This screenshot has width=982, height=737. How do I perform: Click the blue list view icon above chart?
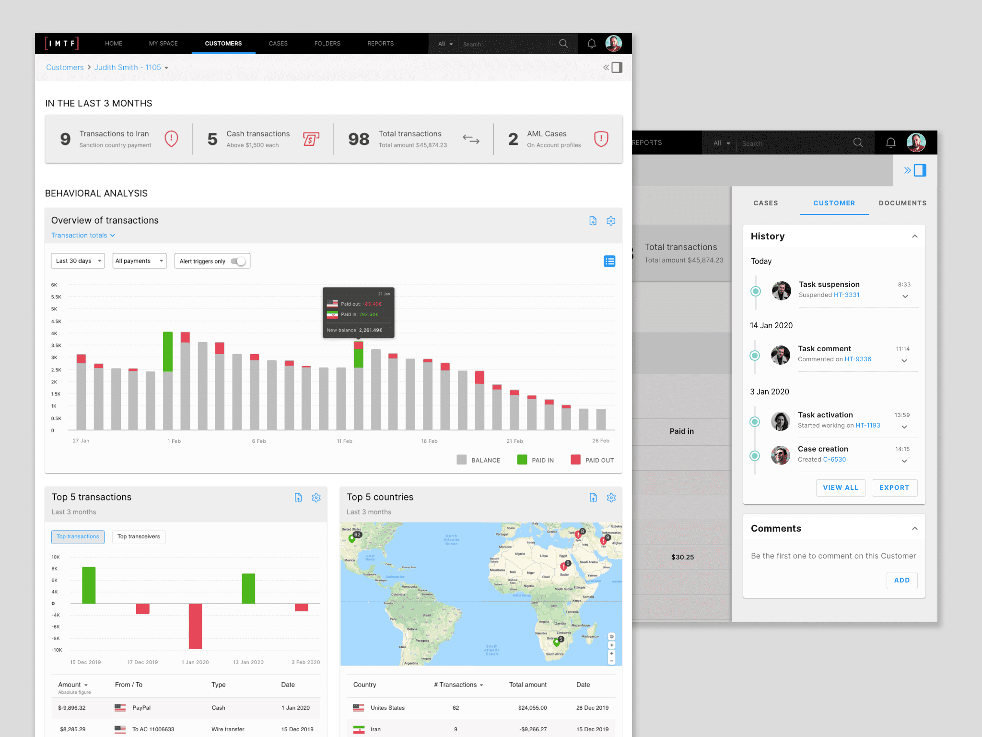[x=609, y=262]
